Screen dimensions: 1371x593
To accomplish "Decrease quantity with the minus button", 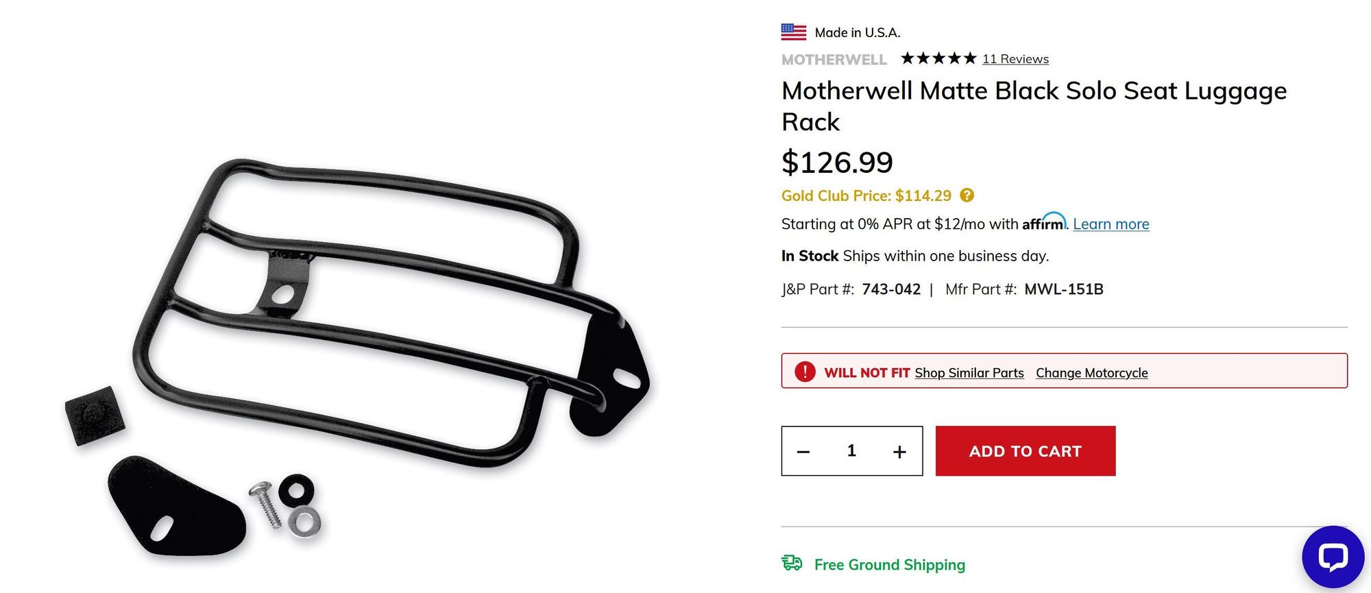I will [x=803, y=451].
